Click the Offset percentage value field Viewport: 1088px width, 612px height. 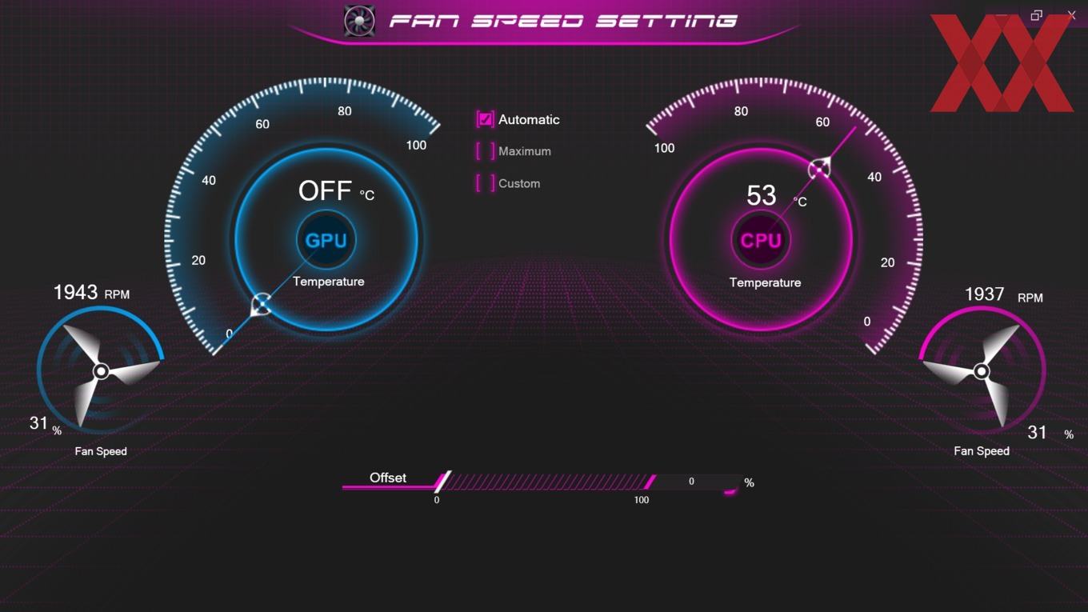[693, 482]
